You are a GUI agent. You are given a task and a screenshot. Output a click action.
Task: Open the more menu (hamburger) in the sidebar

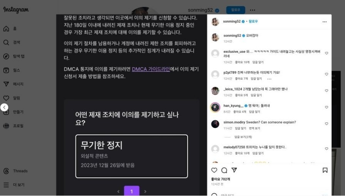point(6,185)
